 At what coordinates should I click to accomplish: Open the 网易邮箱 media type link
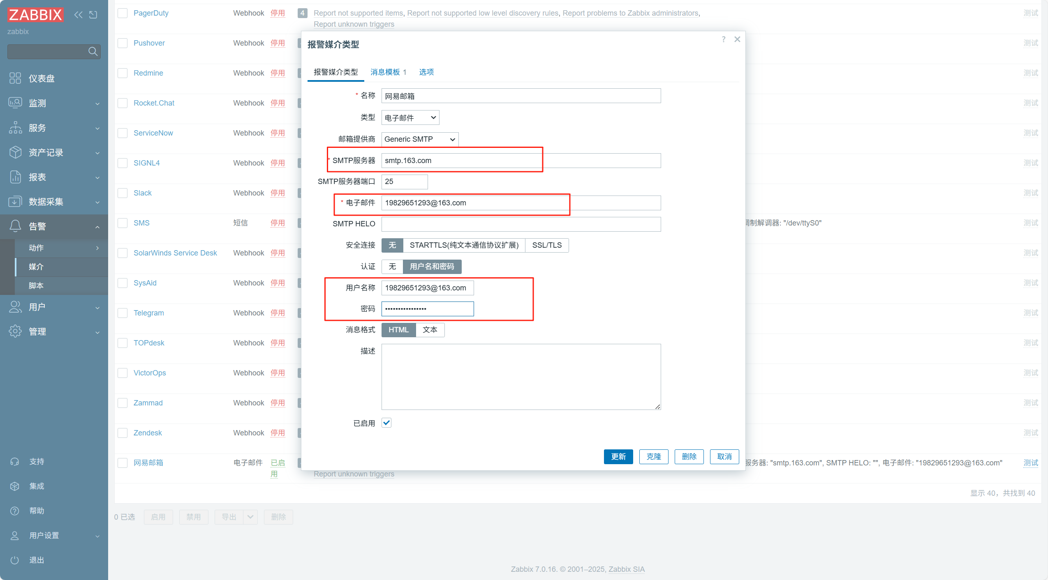(148, 463)
